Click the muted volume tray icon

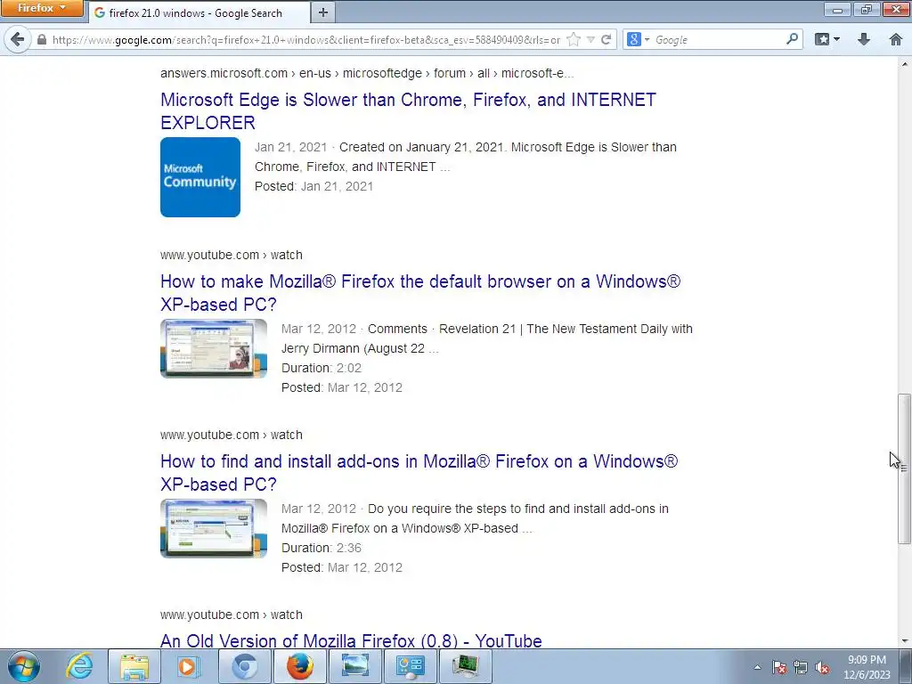(822, 668)
